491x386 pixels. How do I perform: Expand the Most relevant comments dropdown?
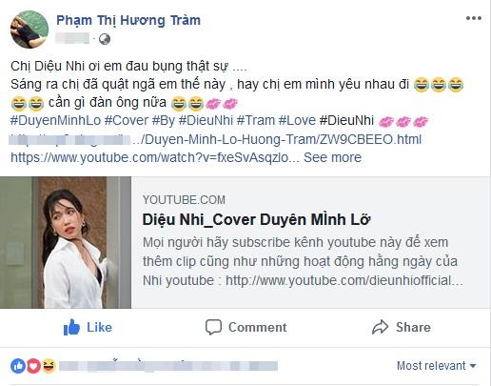pyautogui.click(x=437, y=366)
